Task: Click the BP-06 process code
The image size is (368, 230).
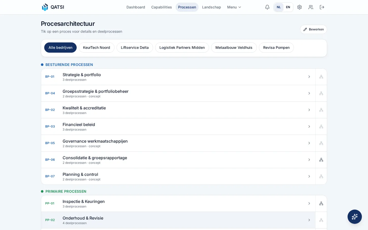Action: point(50,160)
